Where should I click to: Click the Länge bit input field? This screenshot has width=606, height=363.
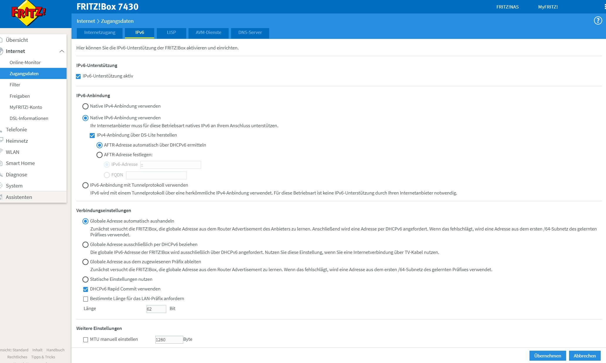coord(156,309)
